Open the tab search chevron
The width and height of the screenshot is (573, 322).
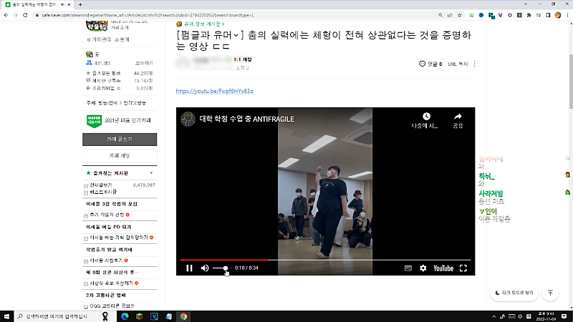[x=526, y=4]
